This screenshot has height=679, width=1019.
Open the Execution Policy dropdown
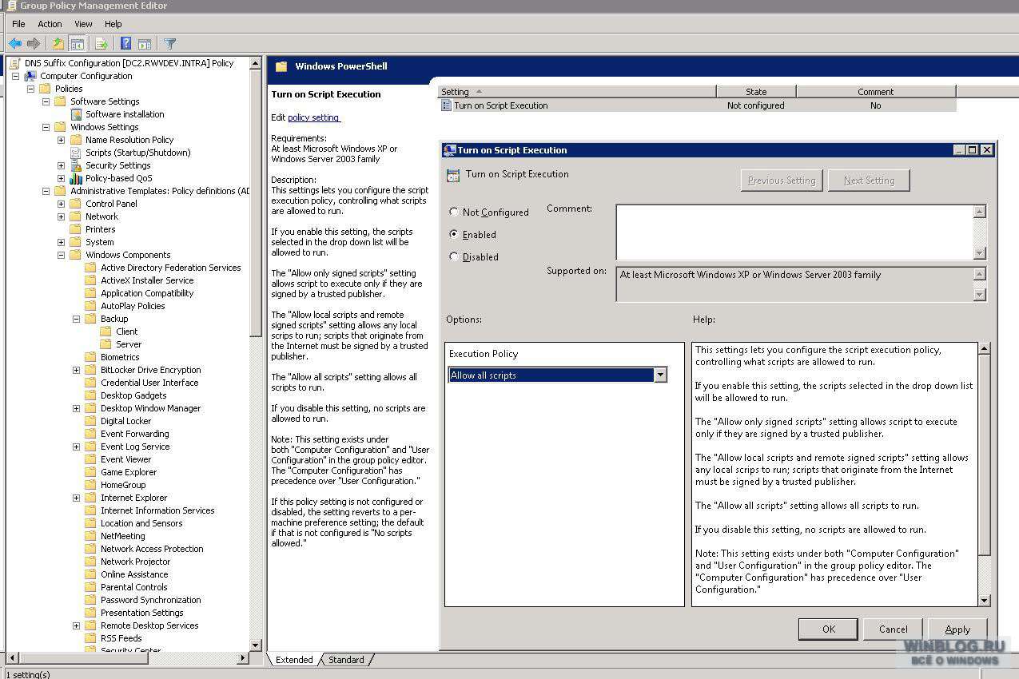pyautogui.click(x=660, y=375)
